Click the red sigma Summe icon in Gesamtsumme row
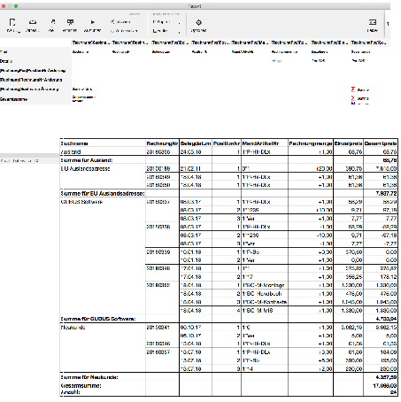This screenshot has height=402, width=401. click(353, 98)
